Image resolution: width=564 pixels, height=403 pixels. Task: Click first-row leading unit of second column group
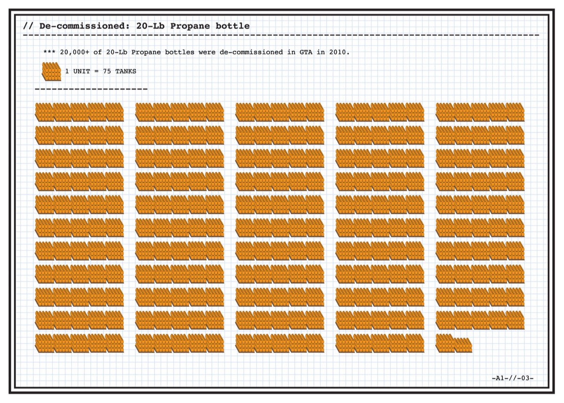click(144, 112)
